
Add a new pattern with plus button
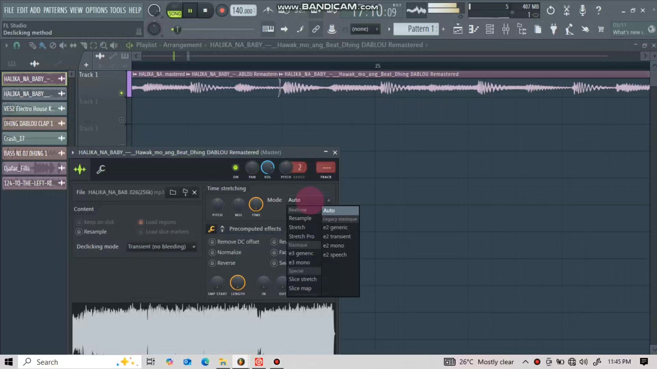click(443, 29)
